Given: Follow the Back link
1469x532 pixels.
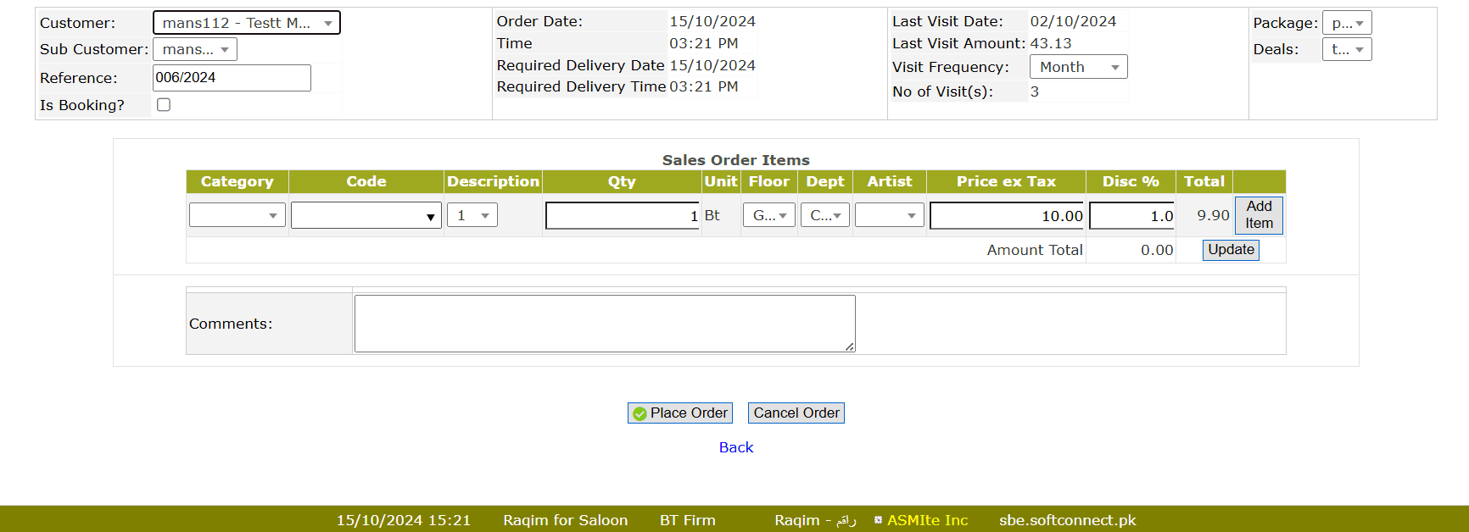Looking at the screenshot, I should (x=735, y=447).
